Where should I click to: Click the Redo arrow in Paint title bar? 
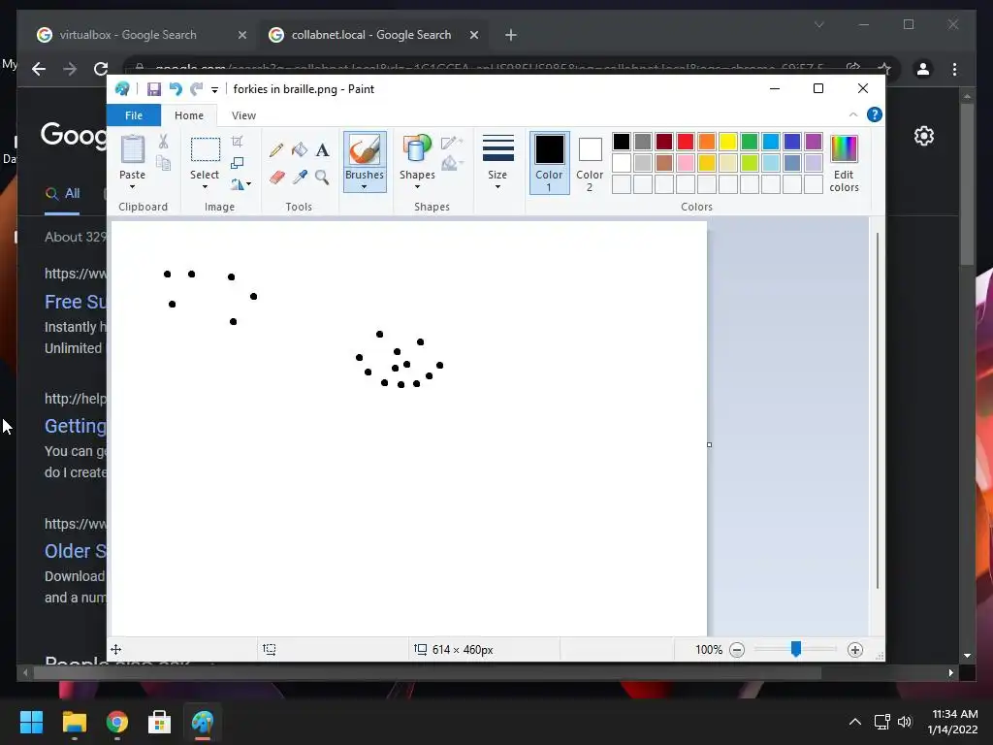click(196, 89)
